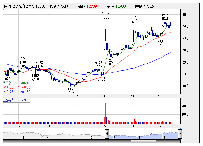The image size is (203, 146).
Task: Click the 12/9 1545 high label
Action: 165,17
